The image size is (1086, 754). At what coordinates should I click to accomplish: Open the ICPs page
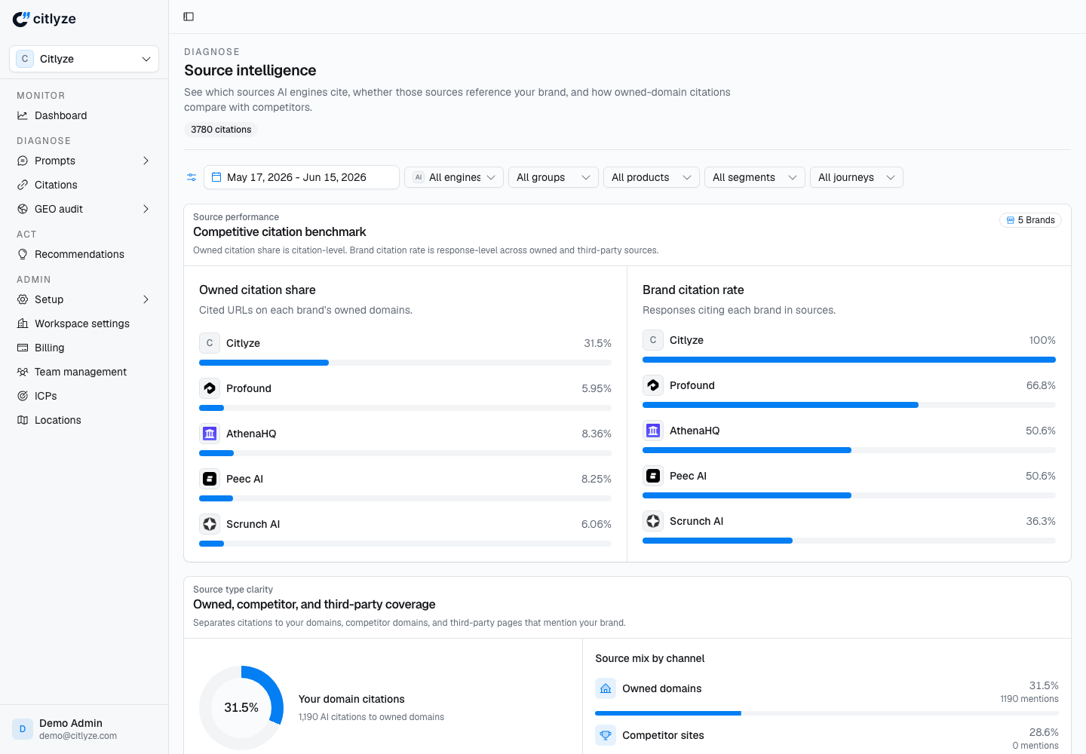(84, 396)
